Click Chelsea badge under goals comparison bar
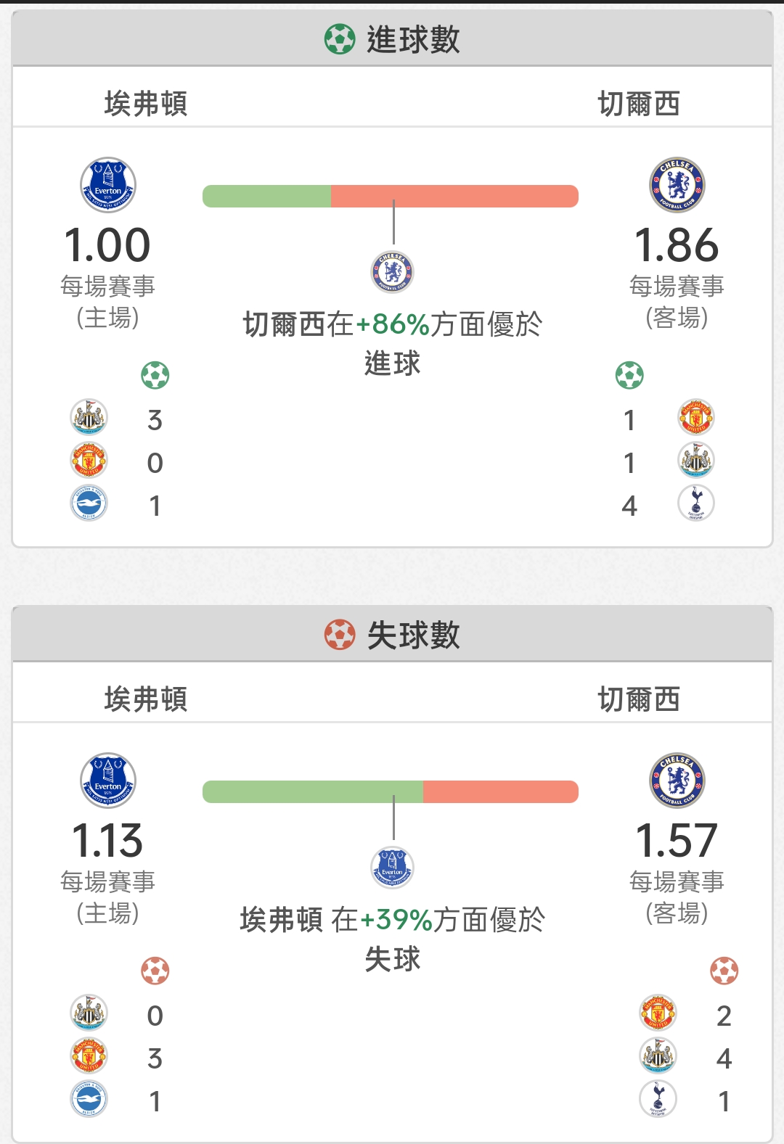This screenshot has width=784, height=1144. coord(392,272)
